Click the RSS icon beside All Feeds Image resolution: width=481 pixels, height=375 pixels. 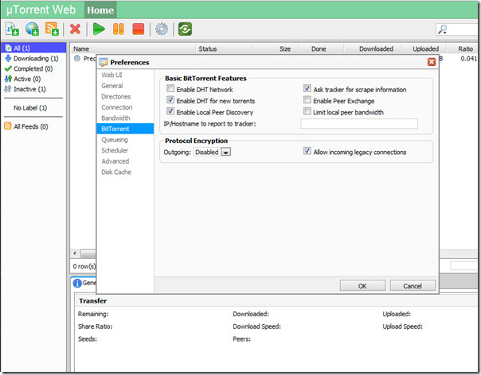[8, 126]
